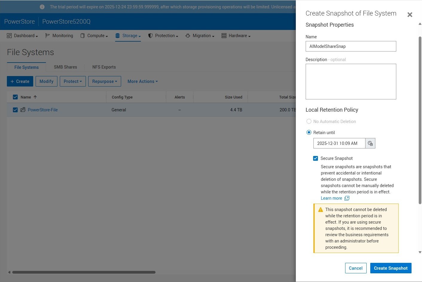Screen dimensions: 422x282
Task: Select the Retain until radio button
Action: pos(309,132)
